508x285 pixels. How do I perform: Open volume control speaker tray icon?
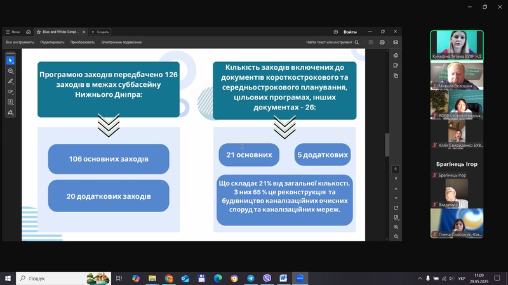451,278
